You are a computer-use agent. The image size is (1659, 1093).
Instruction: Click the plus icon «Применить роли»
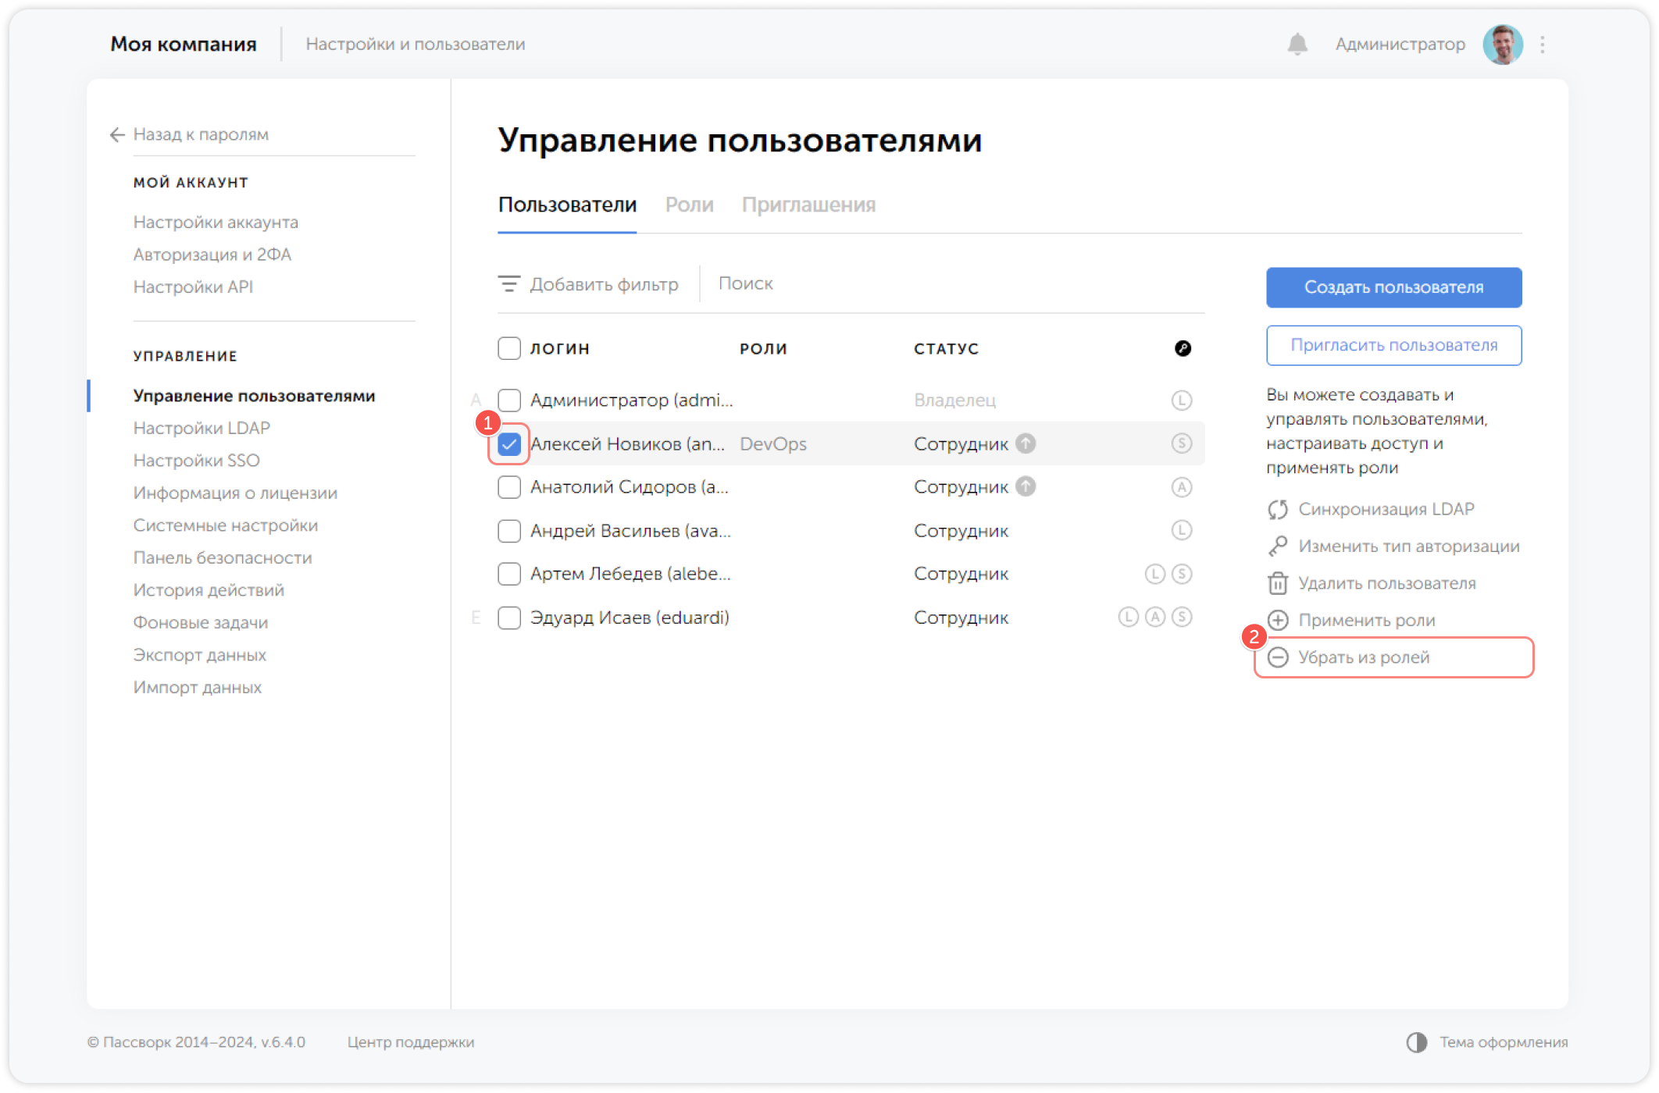pos(1278,620)
